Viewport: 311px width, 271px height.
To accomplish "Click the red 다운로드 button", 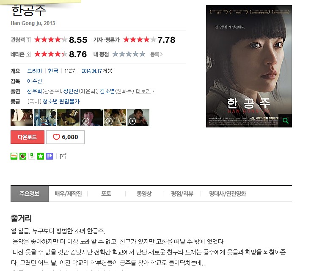I will coord(28,137).
